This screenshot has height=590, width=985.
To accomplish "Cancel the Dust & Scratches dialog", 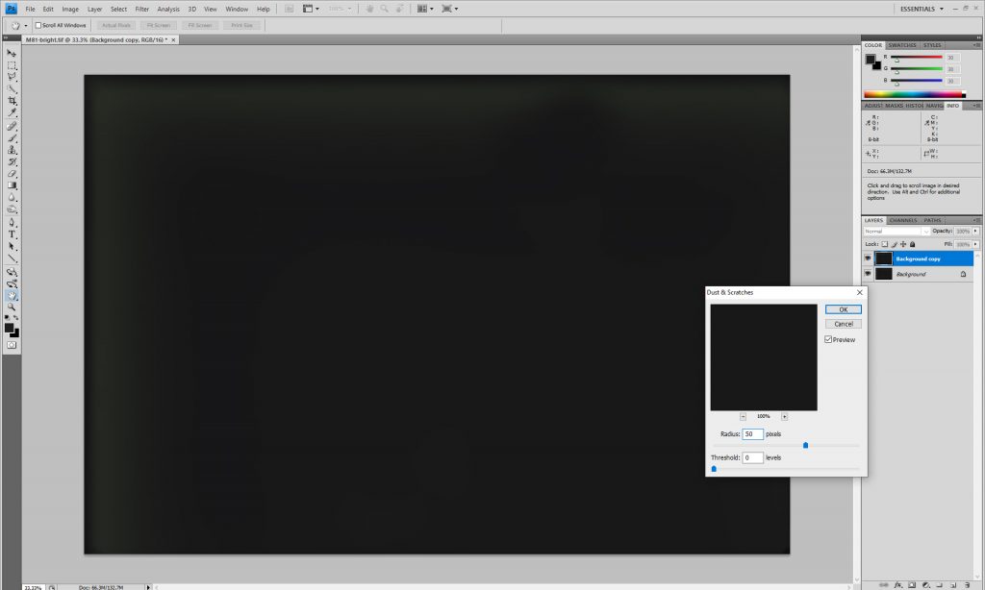I will coord(843,324).
